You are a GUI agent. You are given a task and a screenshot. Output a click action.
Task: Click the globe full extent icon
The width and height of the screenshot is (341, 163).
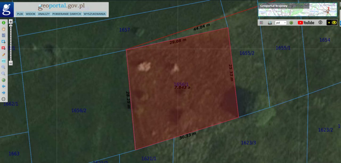tap(3, 80)
